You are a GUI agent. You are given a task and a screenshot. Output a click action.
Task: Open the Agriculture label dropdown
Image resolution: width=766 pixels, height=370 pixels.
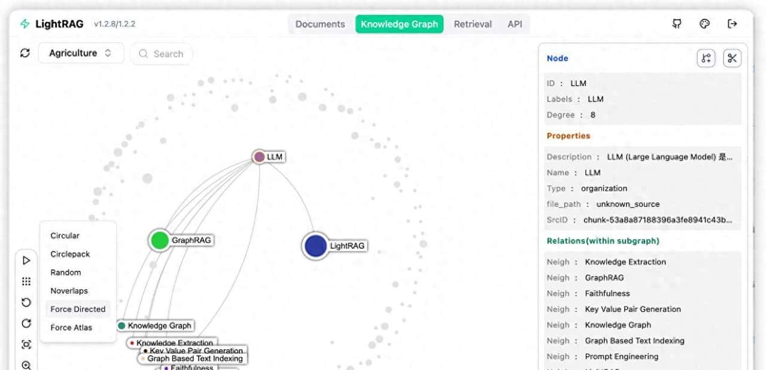pyautogui.click(x=81, y=53)
